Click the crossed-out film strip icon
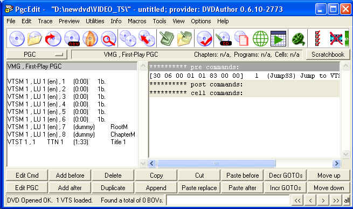Screen dimensions: 353x209 (x=336, y=38)
